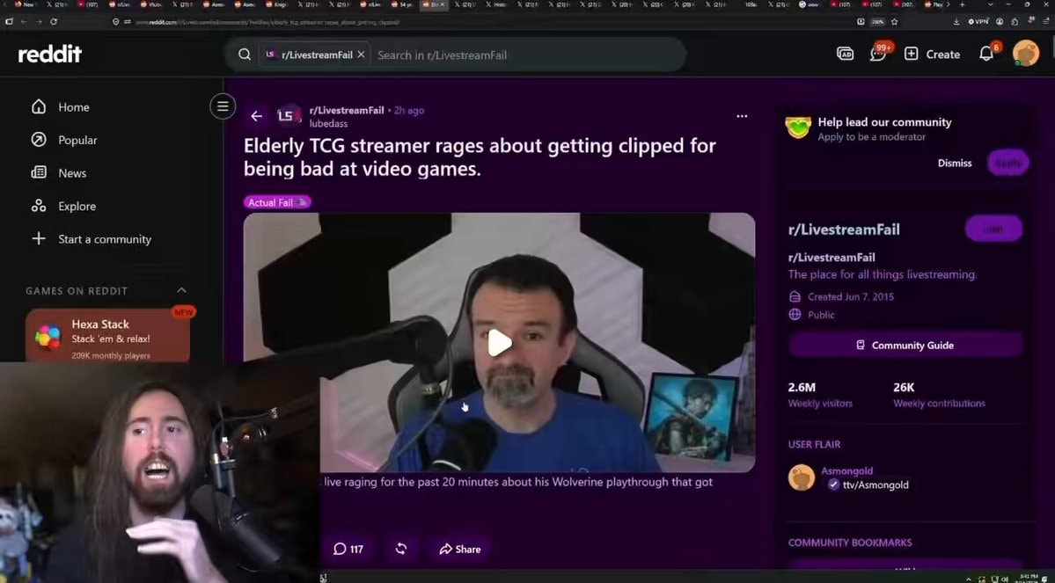Open the user avatar profile menu
This screenshot has height=583, width=1055.
click(1025, 54)
